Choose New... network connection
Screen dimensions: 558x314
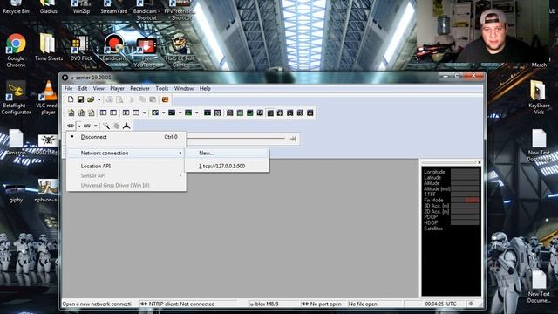coord(227,153)
